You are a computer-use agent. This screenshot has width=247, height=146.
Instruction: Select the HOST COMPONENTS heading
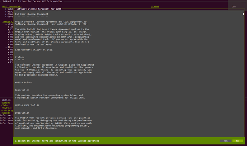click(x=12, y=6)
